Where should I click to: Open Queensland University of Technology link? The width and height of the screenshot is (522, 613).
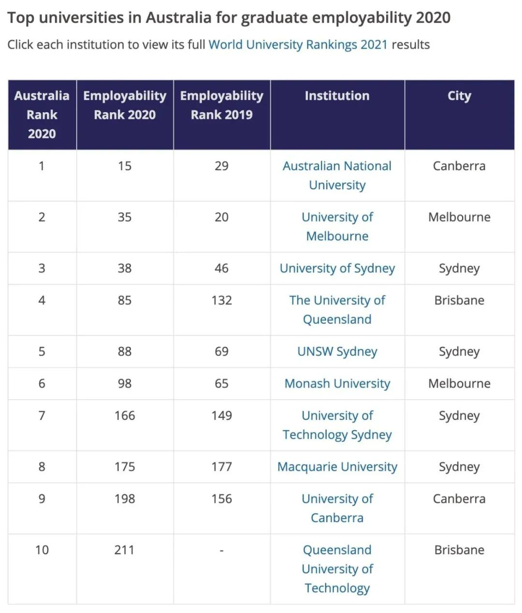[337, 569]
